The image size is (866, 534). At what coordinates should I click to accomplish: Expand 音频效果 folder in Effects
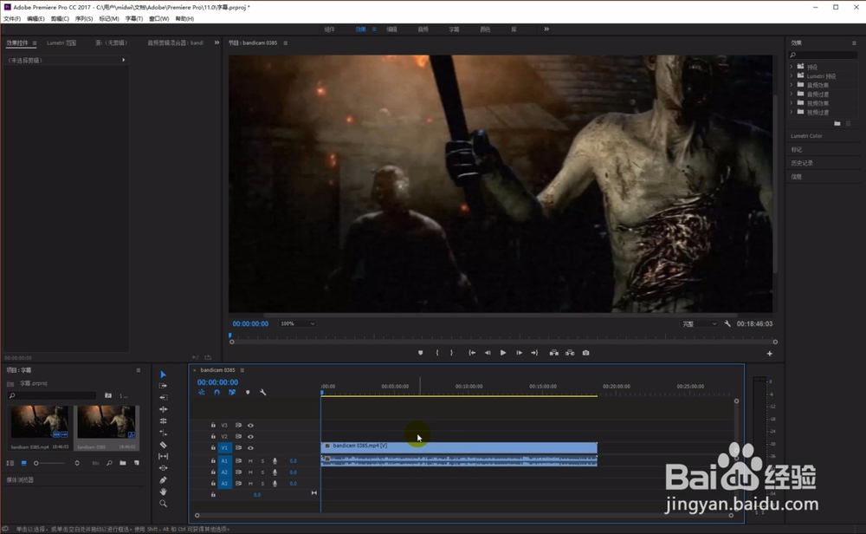click(x=792, y=85)
